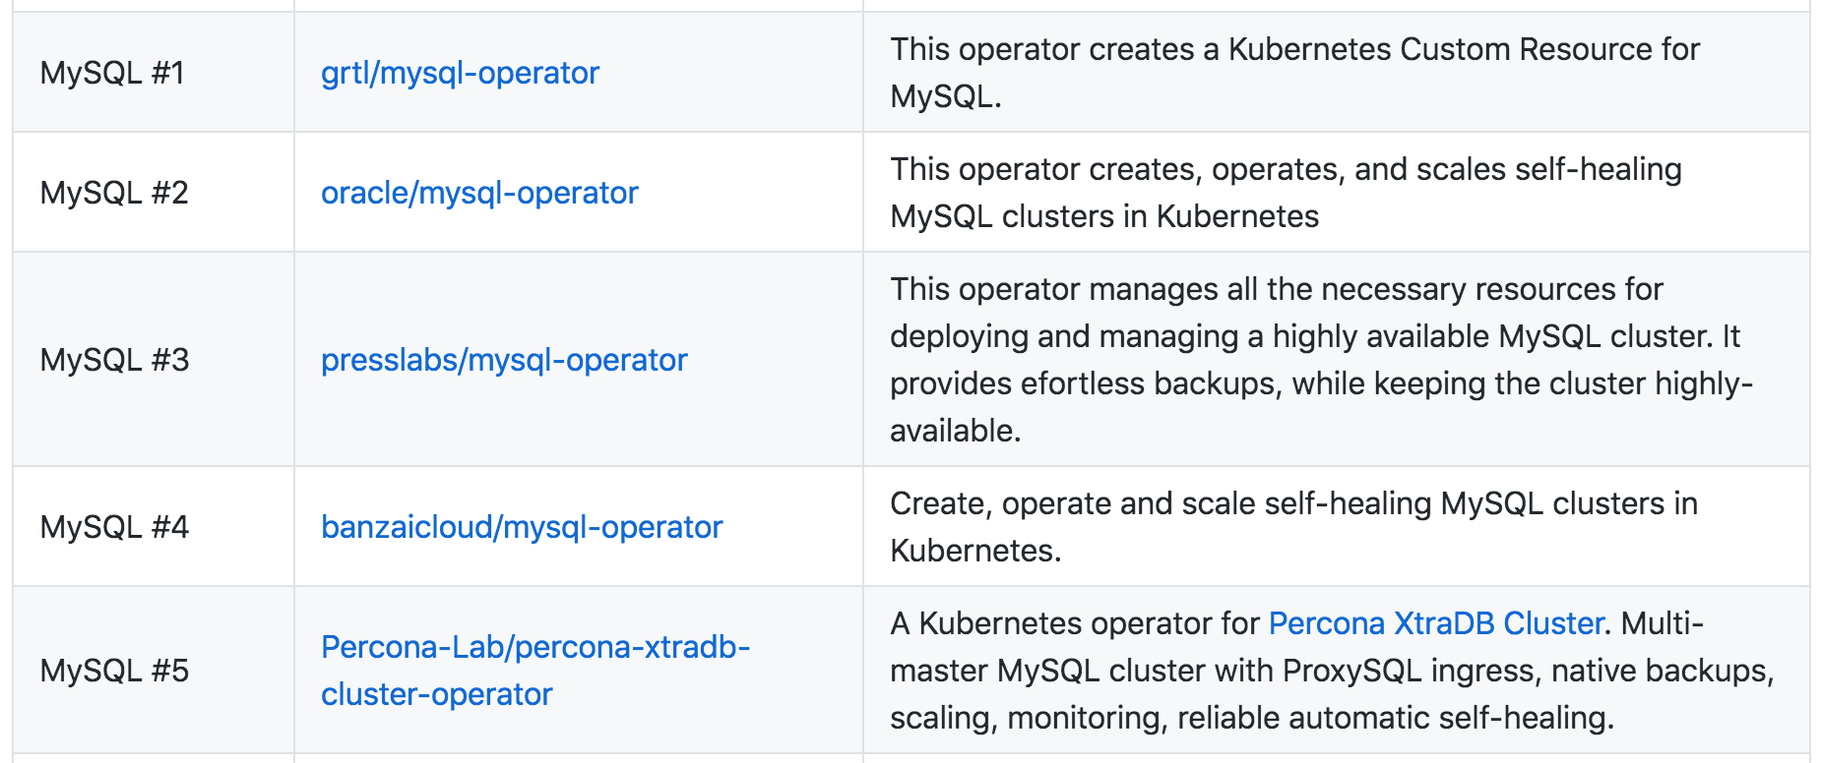Click 'Multi-' text after the Percona link
Image resolution: width=1821 pixels, height=763 pixels.
click(1663, 623)
